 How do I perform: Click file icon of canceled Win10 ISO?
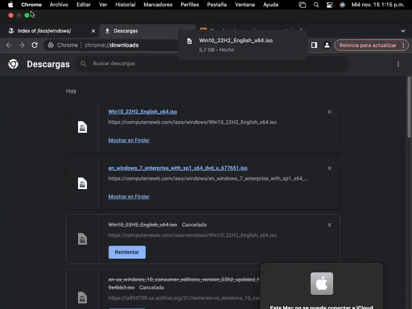(82, 239)
